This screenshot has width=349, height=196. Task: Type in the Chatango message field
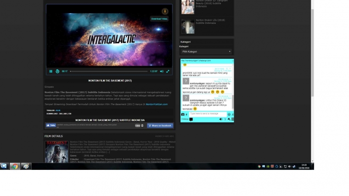[x=208, y=114]
